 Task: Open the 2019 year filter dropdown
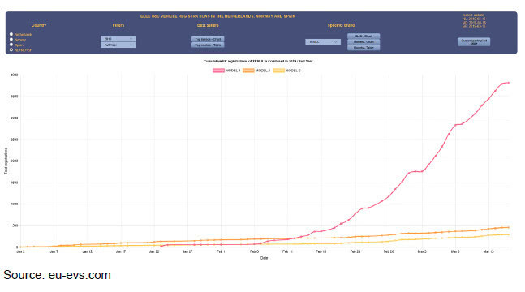118,39
